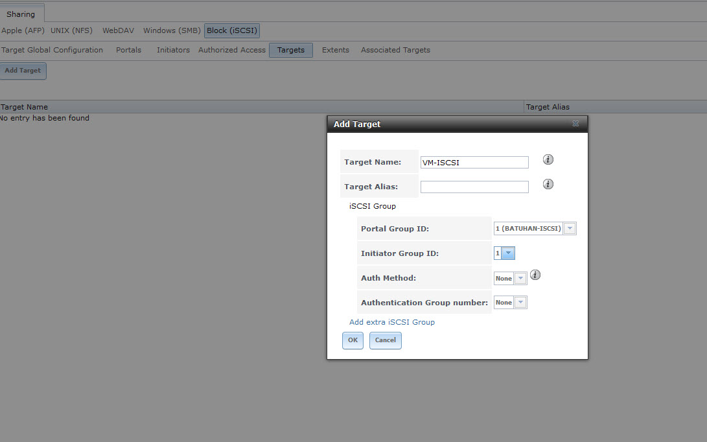Screen dimensions: 707x442
Task: Close the Add Target dialog
Action: (x=575, y=124)
